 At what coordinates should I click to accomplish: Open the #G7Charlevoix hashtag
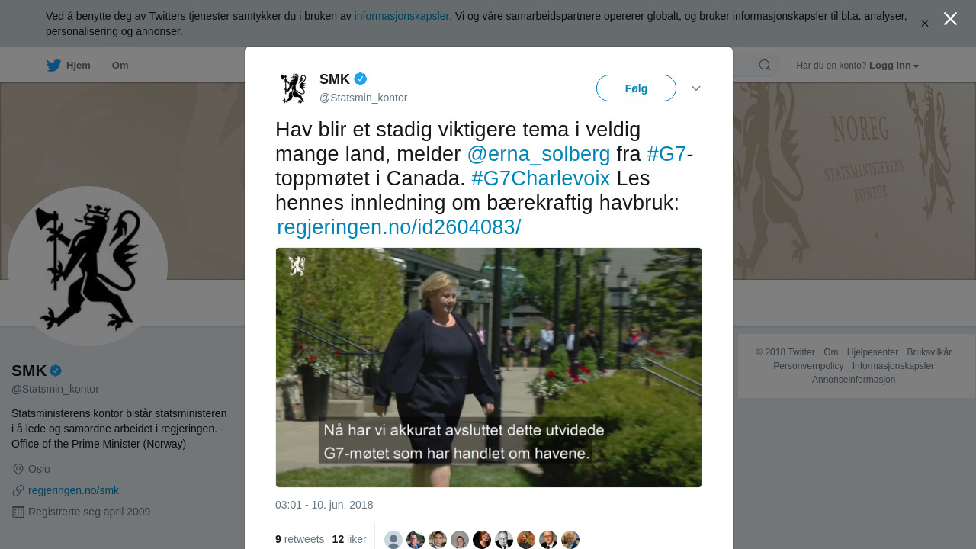pyautogui.click(x=541, y=178)
